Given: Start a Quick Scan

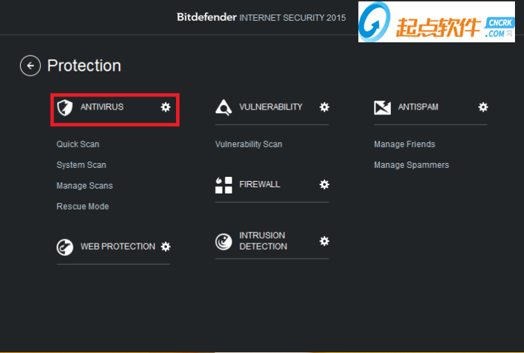Looking at the screenshot, I should [x=78, y=144].
